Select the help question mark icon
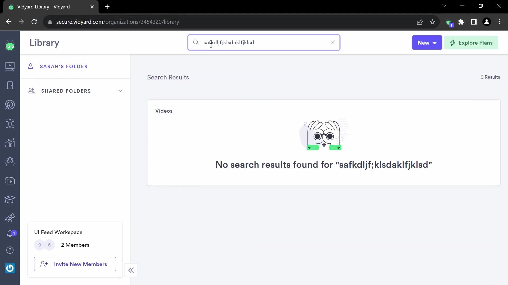Screen dimensions: 508x285 10,250
